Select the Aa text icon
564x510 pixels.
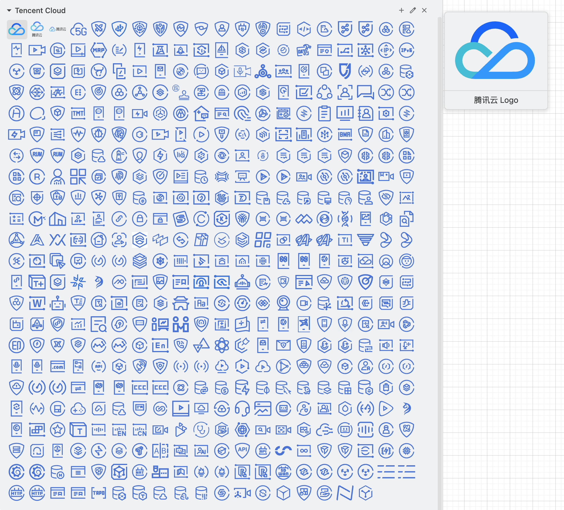[201, 303]
